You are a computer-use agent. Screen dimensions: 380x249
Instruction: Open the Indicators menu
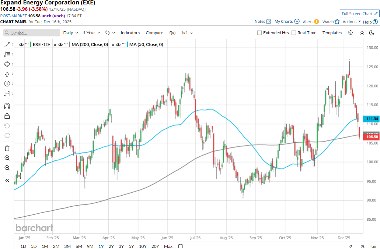click(x=130, y=33)
